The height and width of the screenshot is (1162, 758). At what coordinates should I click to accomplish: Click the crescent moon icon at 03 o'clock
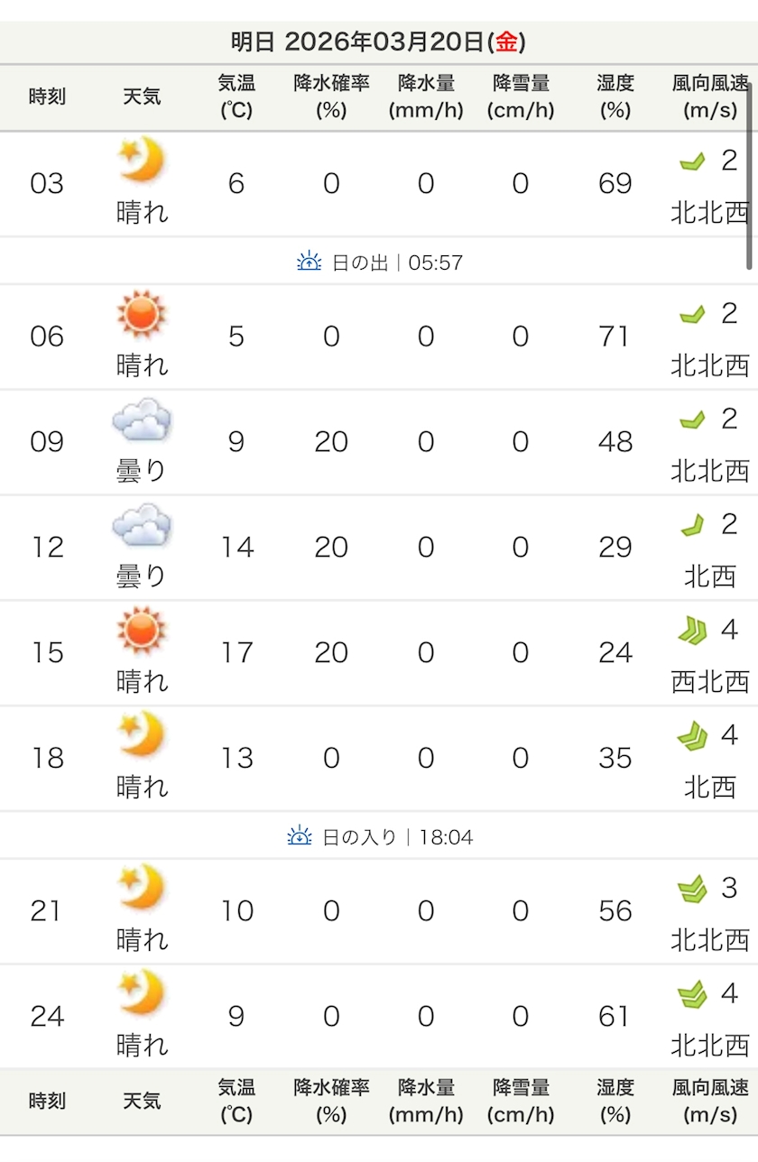pyautogui.click(x=142, y=161)
